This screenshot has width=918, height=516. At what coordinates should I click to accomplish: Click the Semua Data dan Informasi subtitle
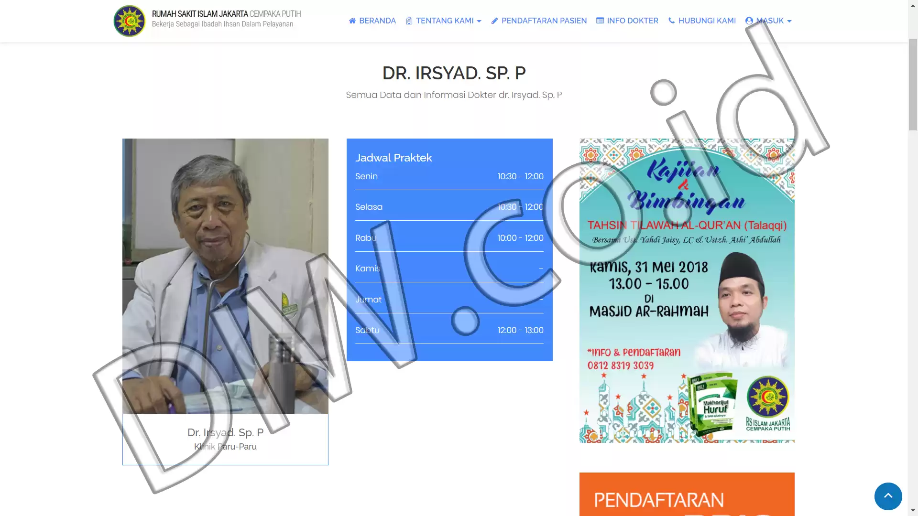[454, 95]
